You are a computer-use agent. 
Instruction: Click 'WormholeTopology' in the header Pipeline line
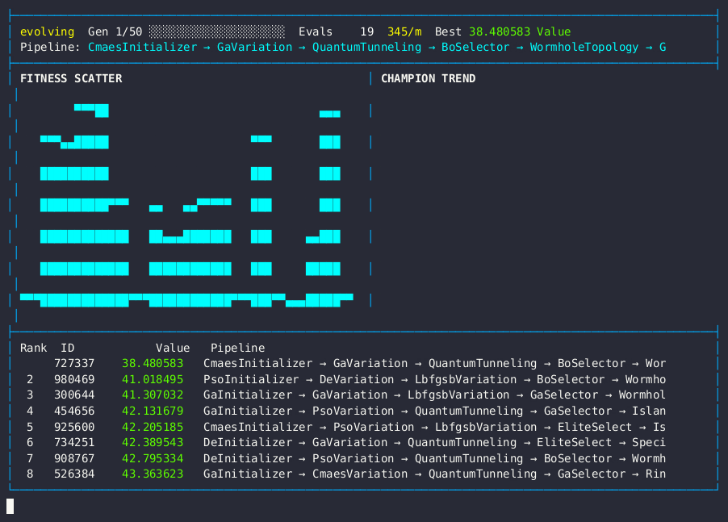pyautogui.click(x=584, y=48)
